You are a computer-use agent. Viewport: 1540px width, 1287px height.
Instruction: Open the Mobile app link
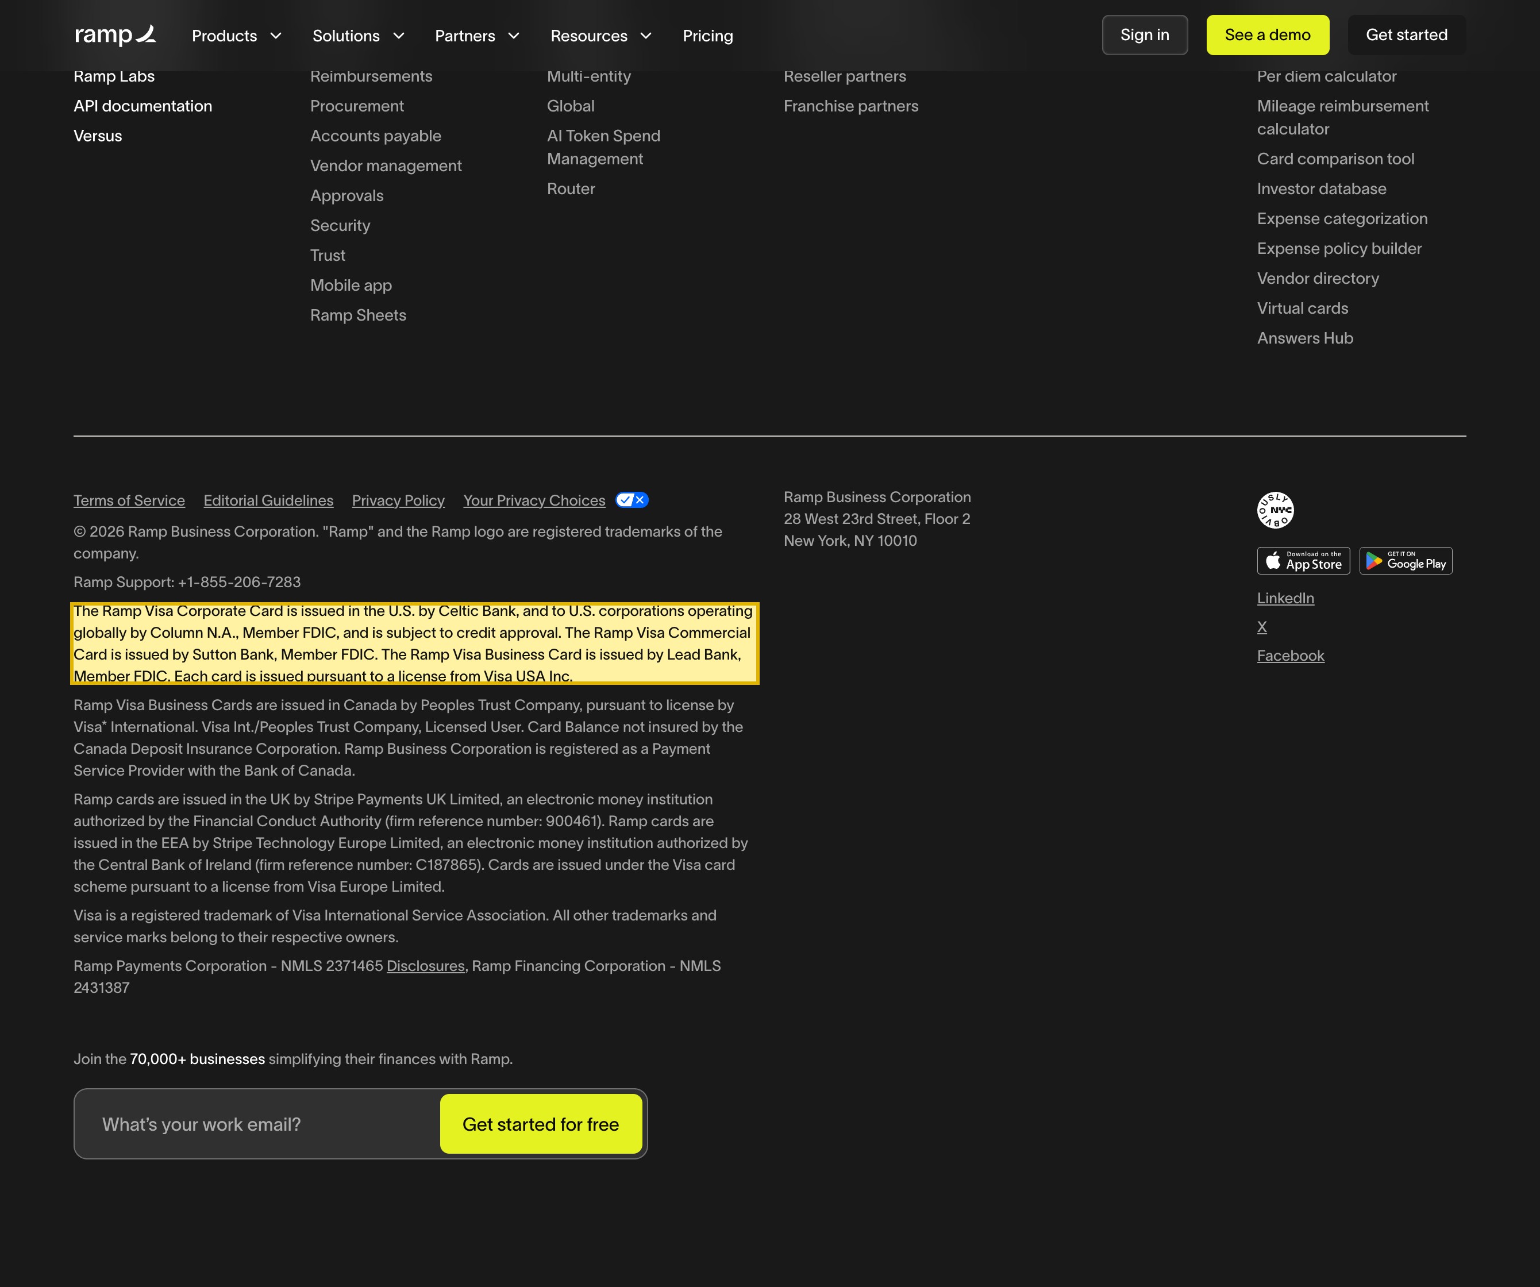tap(351, 286)
